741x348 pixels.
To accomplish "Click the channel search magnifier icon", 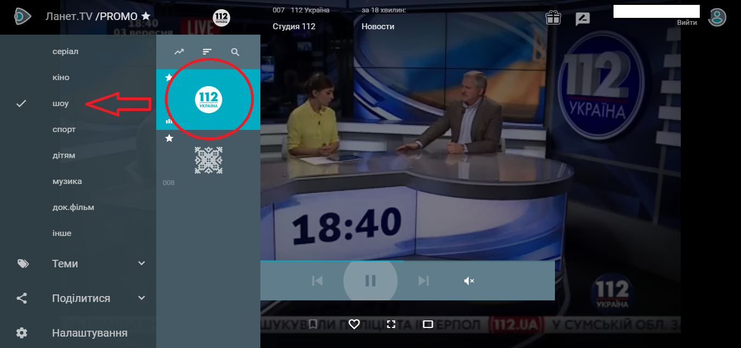I will pos(235,52).
